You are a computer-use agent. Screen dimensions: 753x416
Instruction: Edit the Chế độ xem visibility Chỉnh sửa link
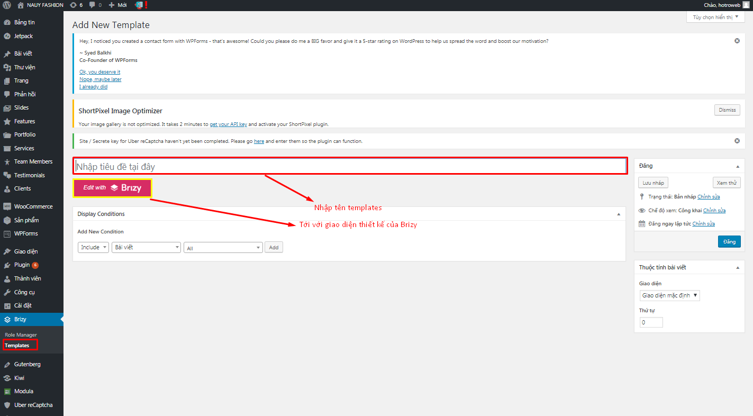(714, 211)
